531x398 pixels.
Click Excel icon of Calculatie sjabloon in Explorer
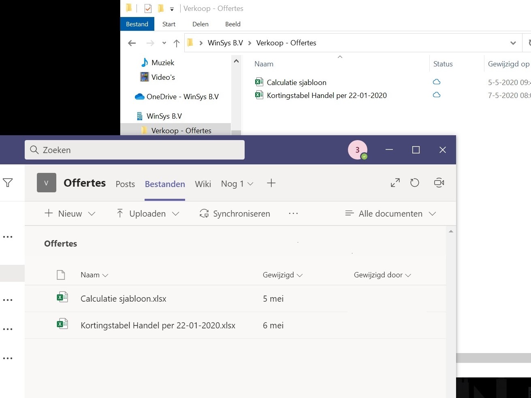pyautogui.click(x=259, y=82)
